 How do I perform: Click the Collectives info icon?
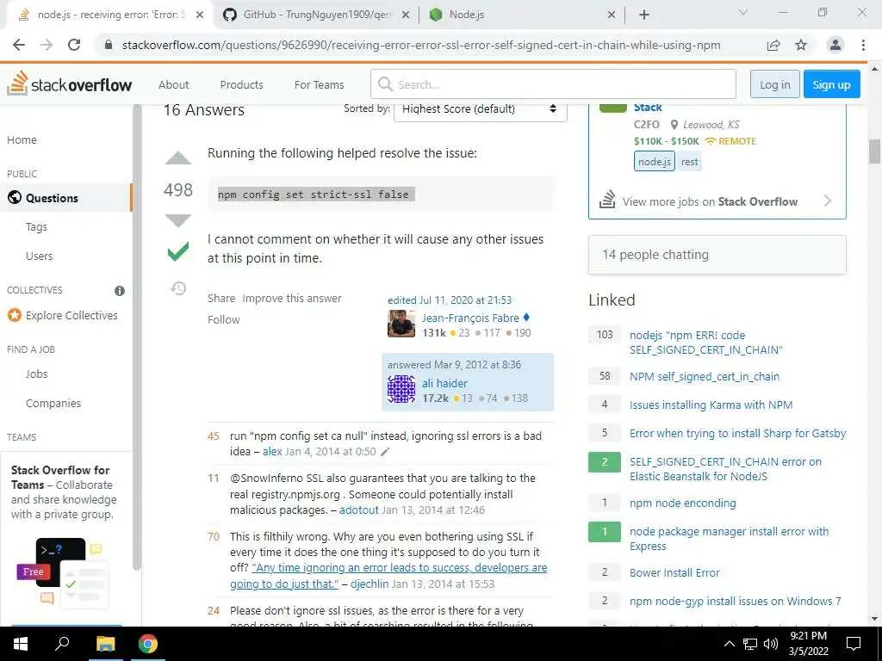119,291
